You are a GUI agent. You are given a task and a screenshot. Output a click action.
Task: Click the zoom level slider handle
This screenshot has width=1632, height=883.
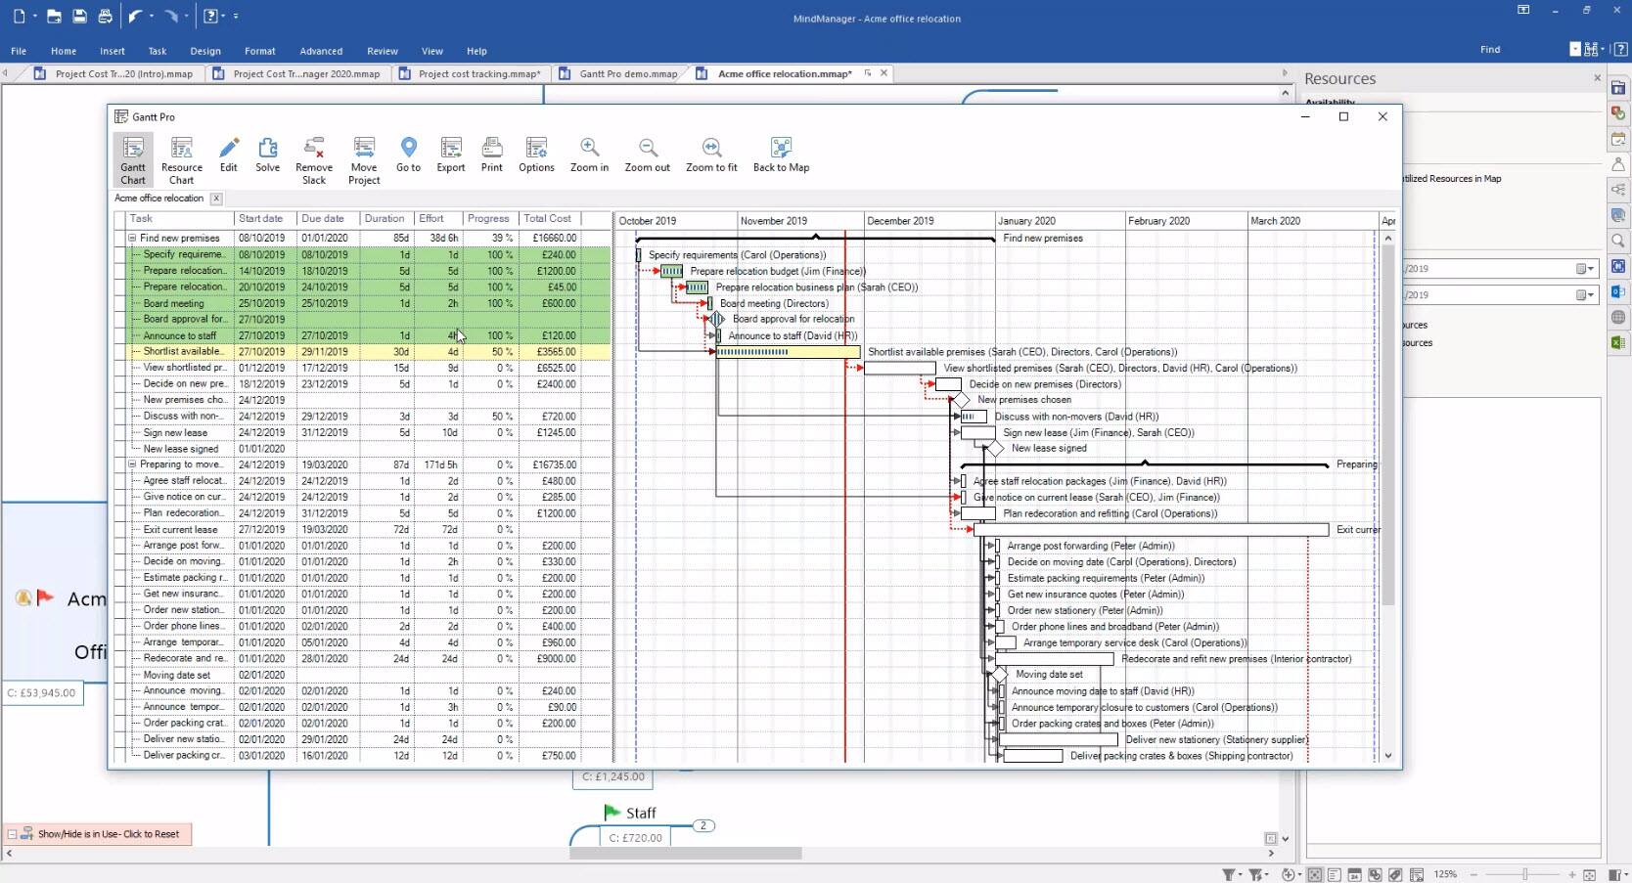pyautogui.click(x=1524, y=875)
